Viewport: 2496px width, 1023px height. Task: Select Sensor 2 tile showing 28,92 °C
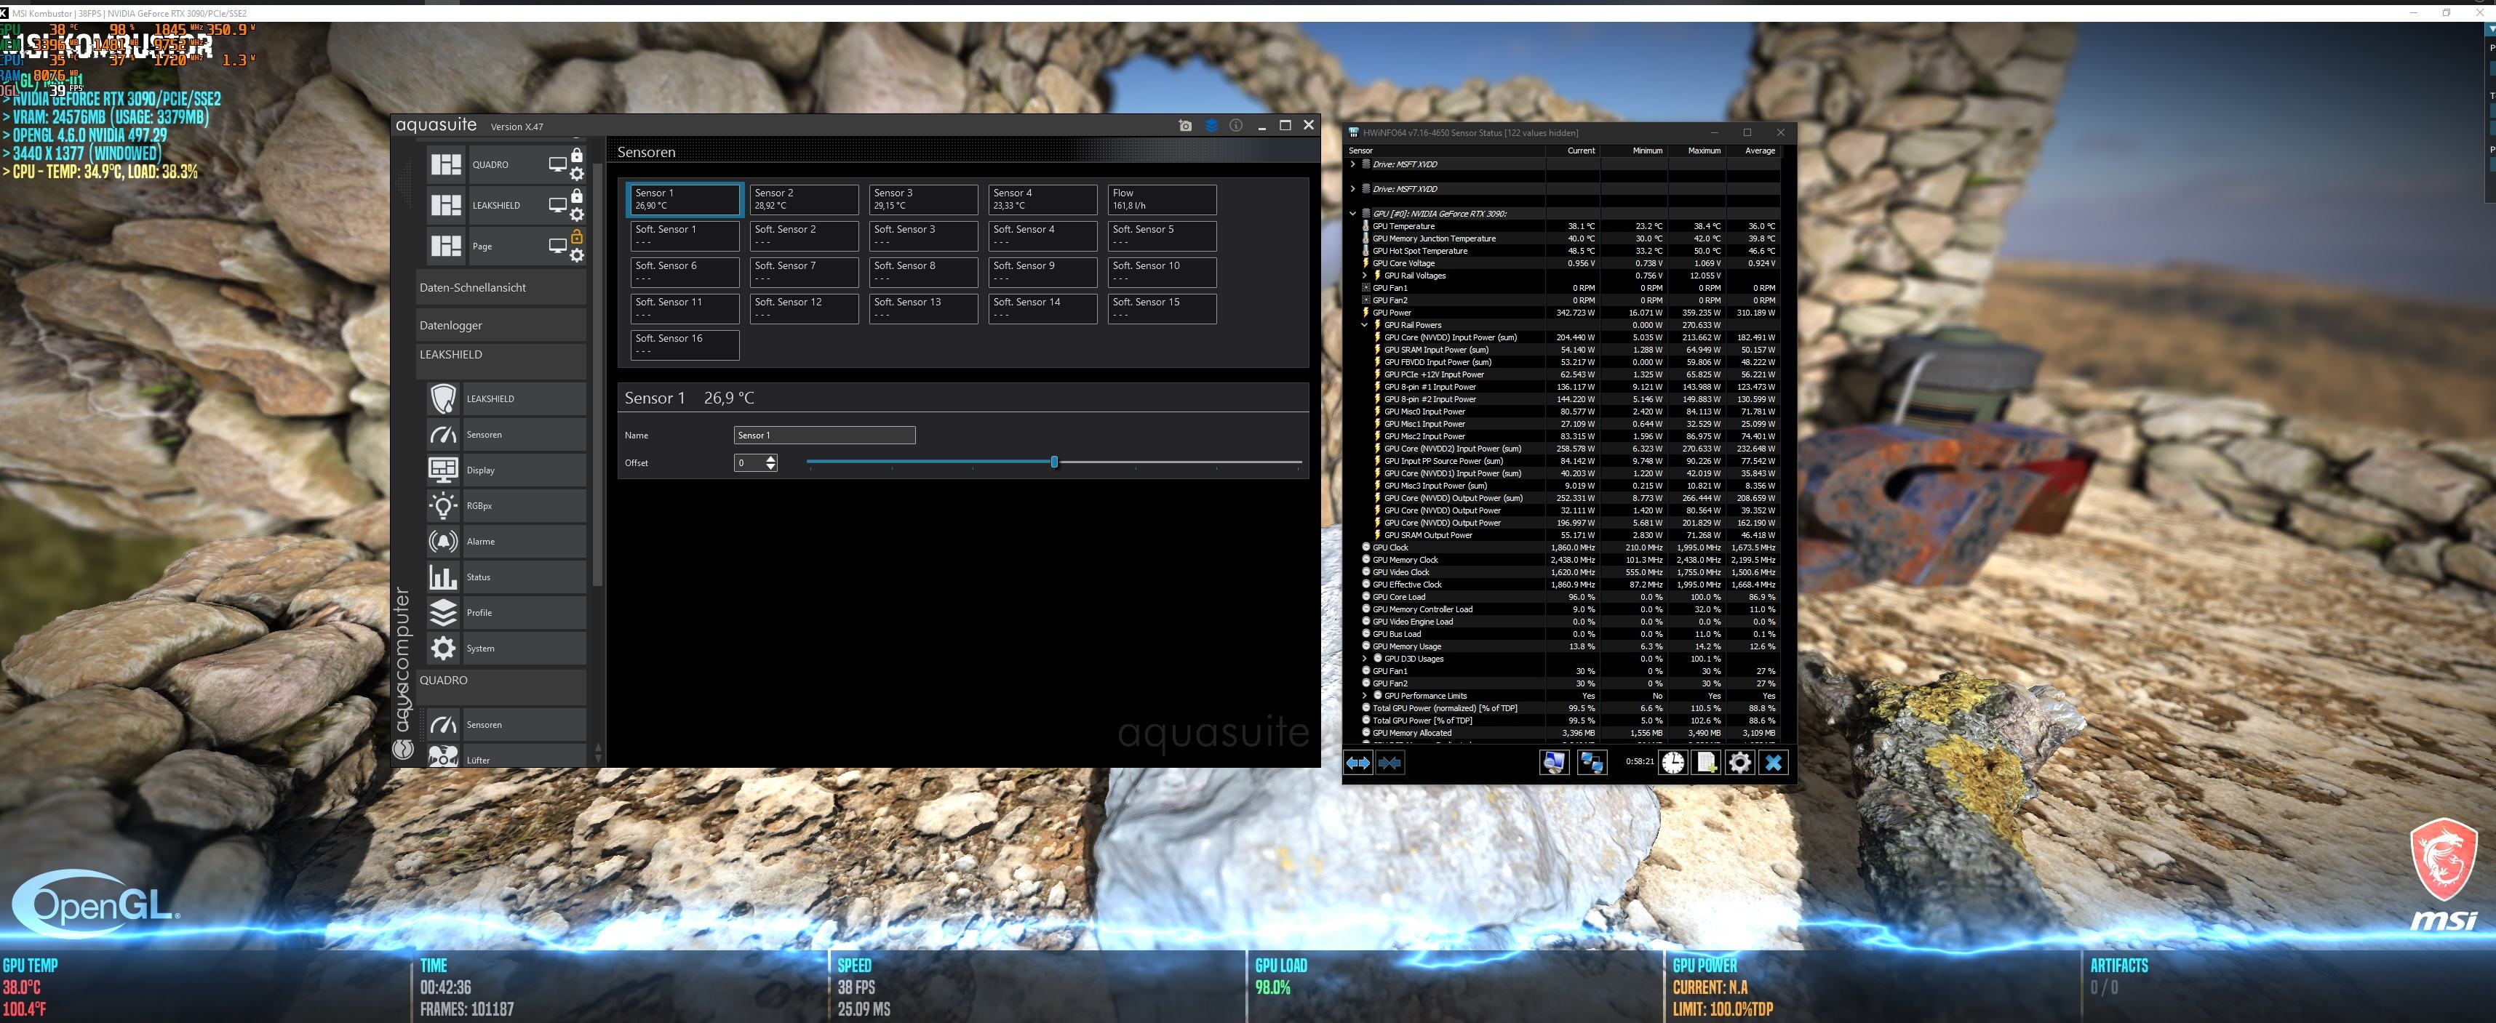click(x=803, y=199)
